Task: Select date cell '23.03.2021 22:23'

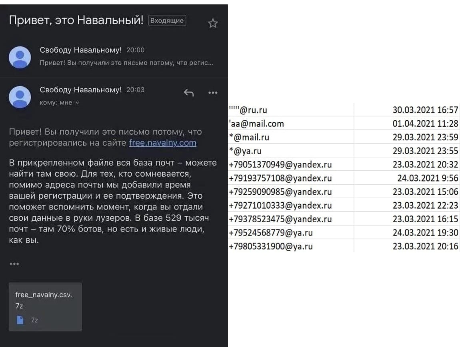Action: (x=407, y=205)
